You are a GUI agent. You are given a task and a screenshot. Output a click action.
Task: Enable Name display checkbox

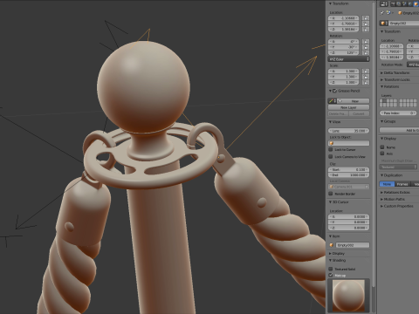click(x=382, y=147)
